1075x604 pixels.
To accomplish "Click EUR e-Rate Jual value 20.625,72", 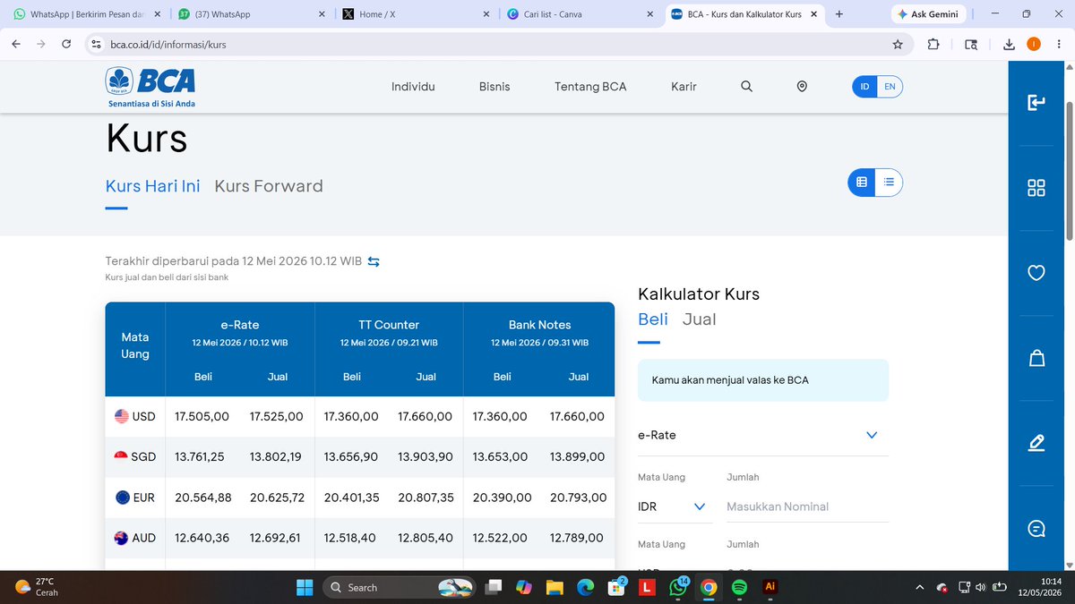I will [277, 498].
